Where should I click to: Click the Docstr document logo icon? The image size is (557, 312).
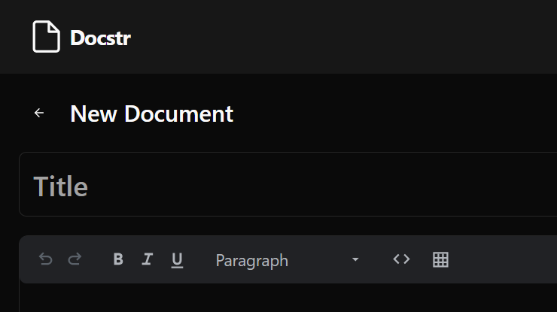(46, 37)
